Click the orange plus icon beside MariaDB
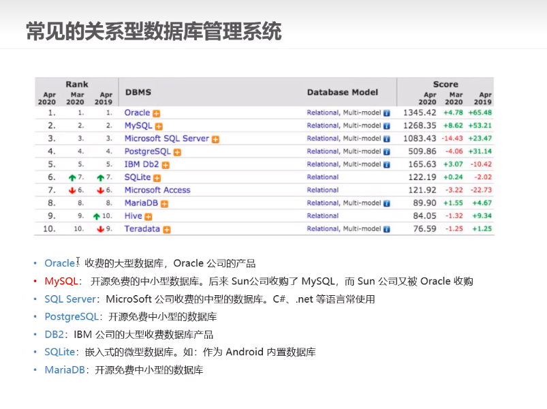547x409 pixels. tap(165, 204)
